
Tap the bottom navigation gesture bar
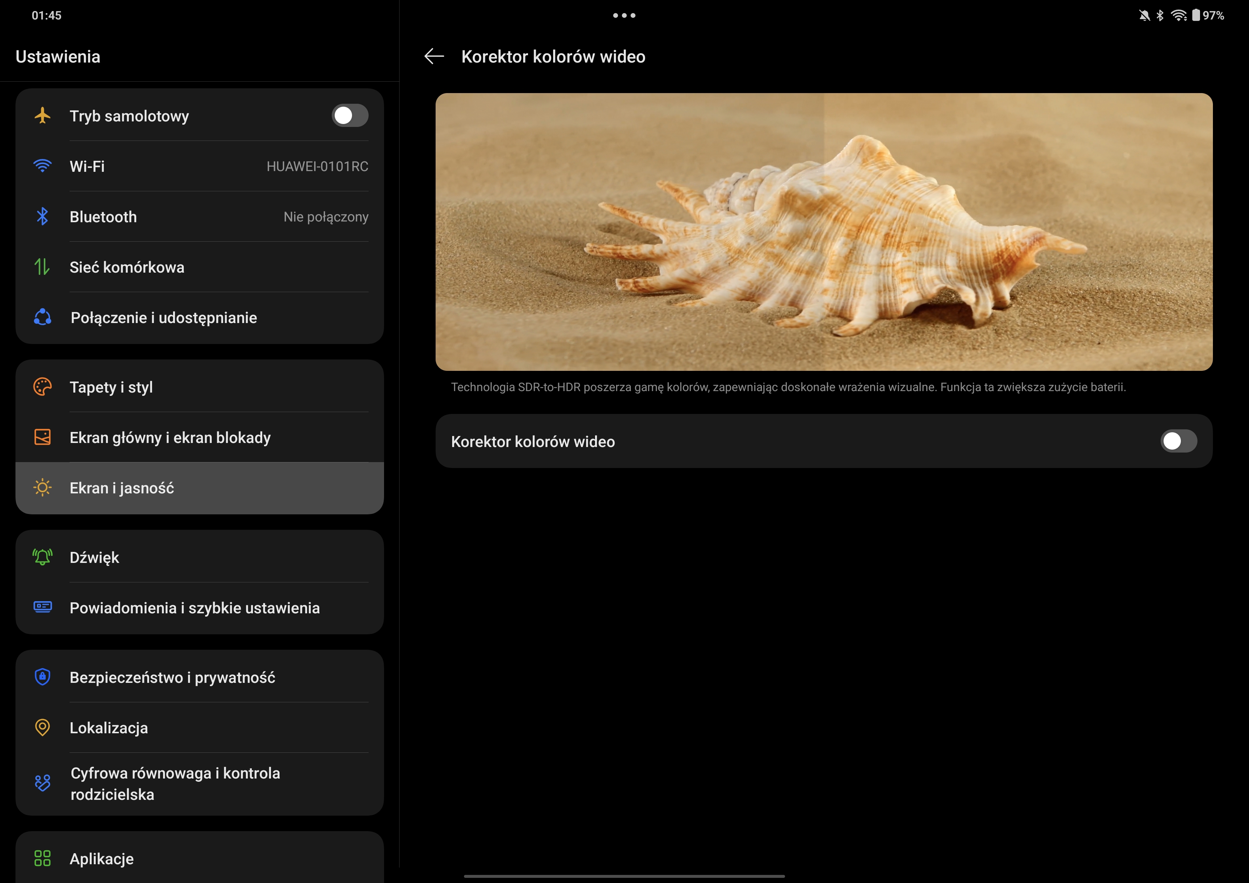click(624, 876)
